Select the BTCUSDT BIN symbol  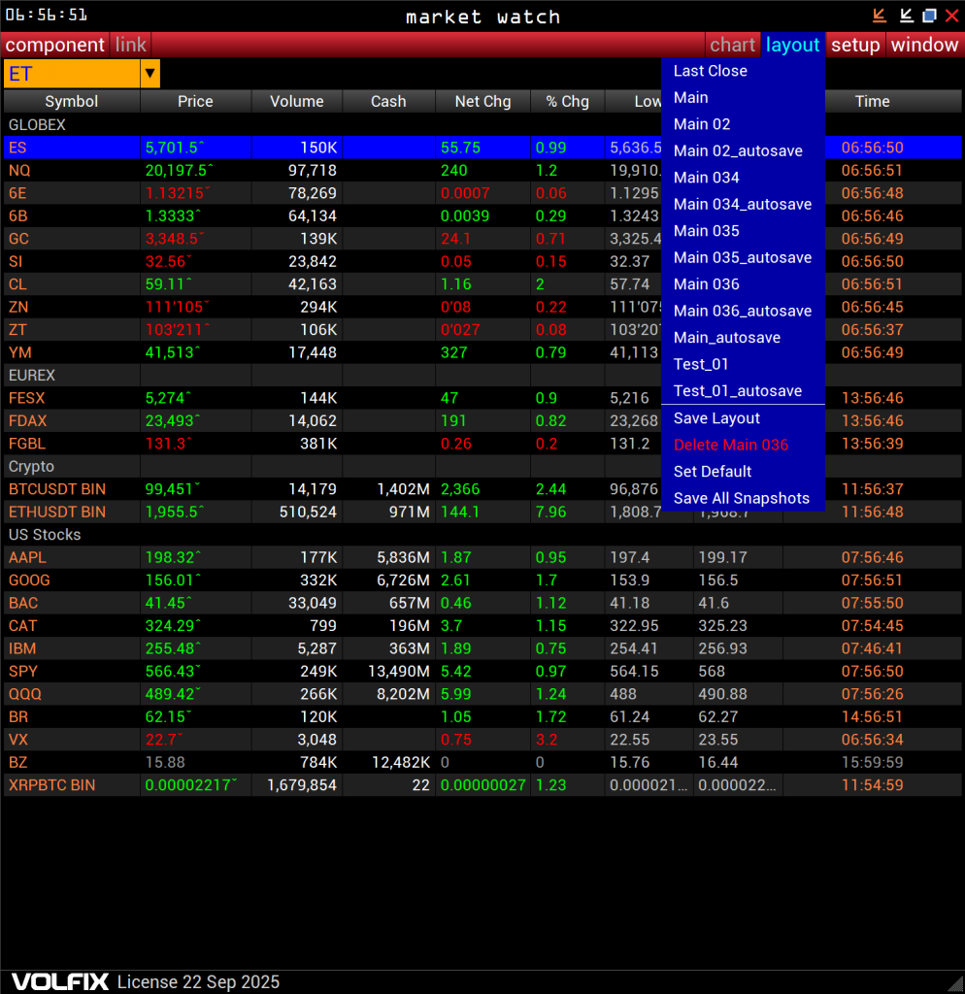(x=57, y=490)
